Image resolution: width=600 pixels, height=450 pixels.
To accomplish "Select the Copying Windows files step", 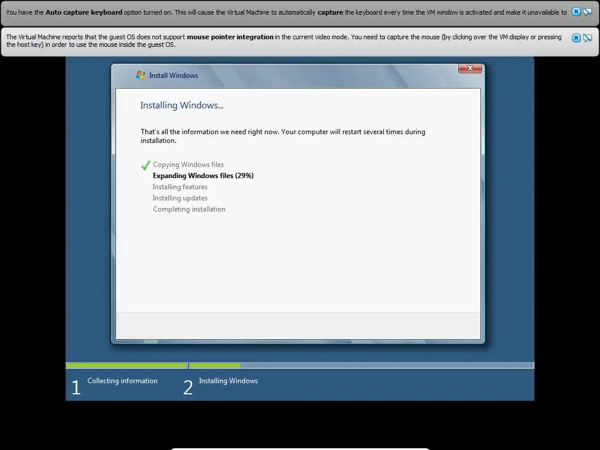I will pyautogui.click(x=188, y=165).
